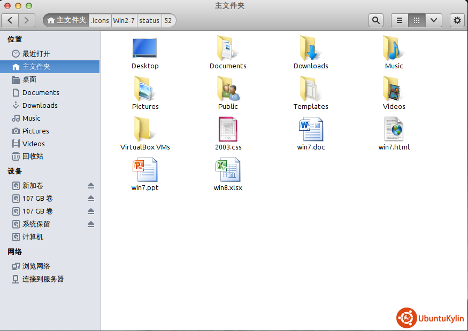Eject the 系统保留 volume
The width and height of the screenshot is (468, 331).
pos(91,224)
